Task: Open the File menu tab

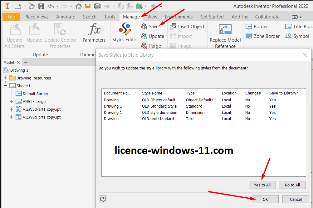Action: [11, 17]
